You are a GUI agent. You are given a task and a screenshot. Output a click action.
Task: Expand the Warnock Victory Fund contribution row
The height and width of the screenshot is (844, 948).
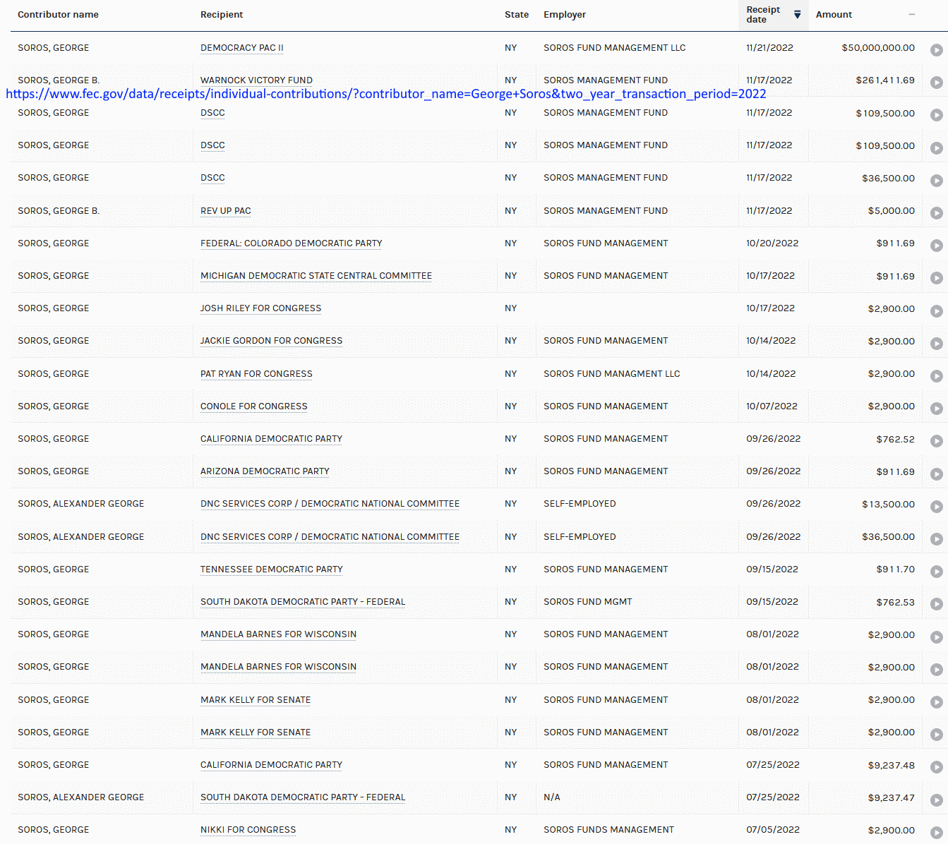click(936, 83)
